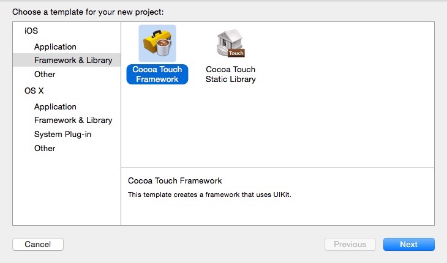Select Framework & Library under OS X

coord(73,120)
